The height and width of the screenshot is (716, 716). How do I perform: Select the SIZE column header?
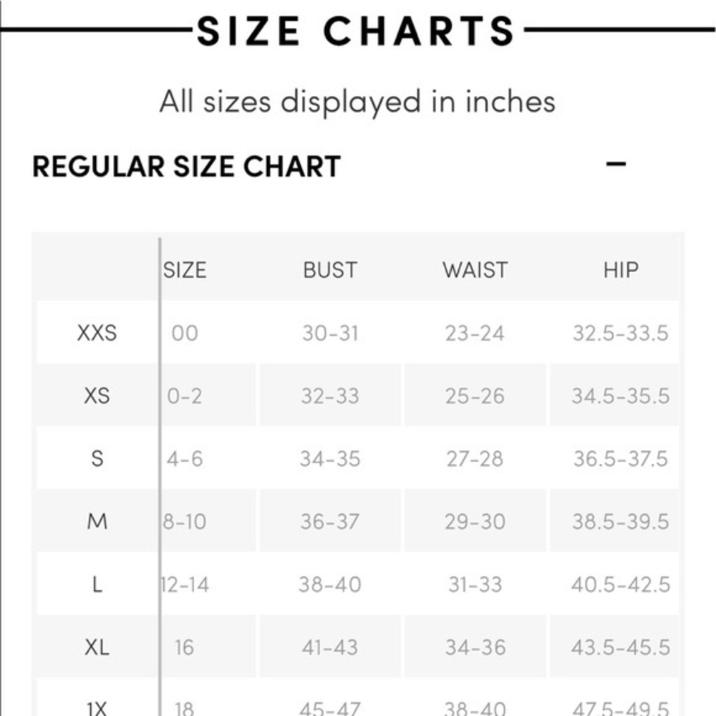(x=185, y=270)
